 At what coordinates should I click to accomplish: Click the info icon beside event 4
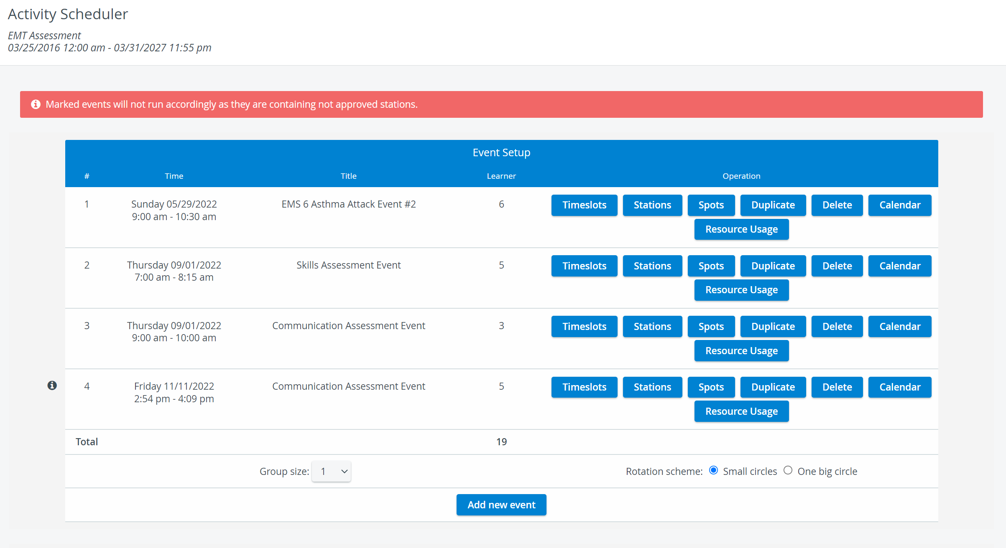tap(52, 386)
